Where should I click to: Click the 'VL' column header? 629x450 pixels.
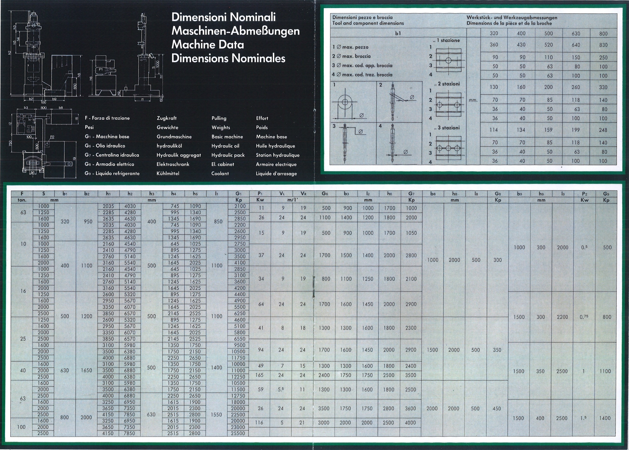coord(282,194)
